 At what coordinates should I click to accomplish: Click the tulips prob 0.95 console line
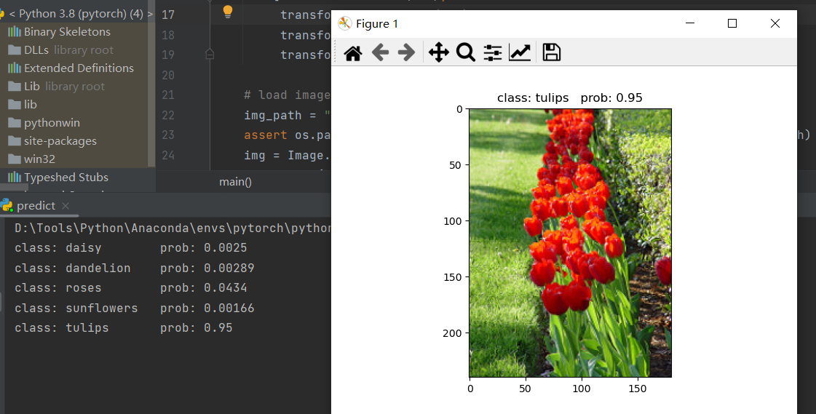[x=123, y=327]
